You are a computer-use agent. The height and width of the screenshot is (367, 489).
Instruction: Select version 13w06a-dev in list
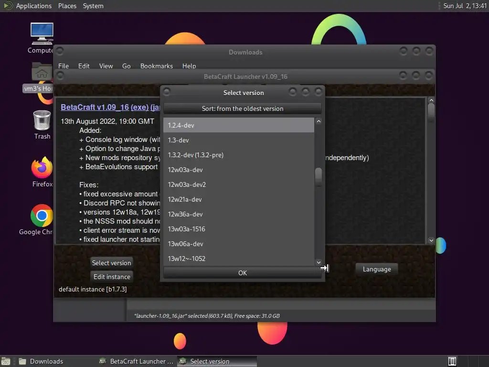click(x=239, y=244)
